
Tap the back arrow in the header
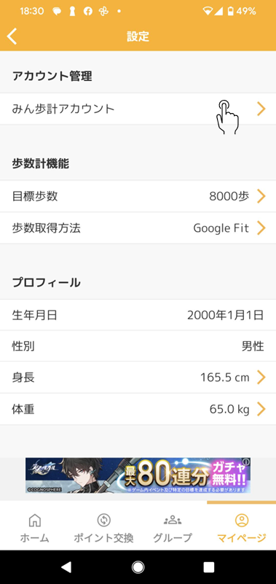coord(12,36)
